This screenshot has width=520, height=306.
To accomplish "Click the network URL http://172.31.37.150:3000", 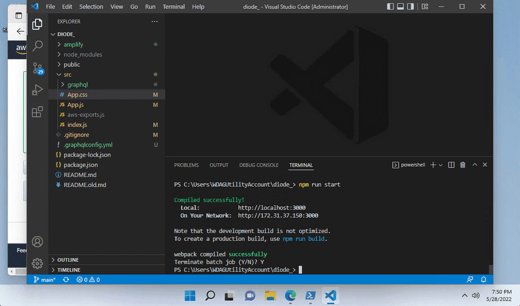I will pos(278,215).
